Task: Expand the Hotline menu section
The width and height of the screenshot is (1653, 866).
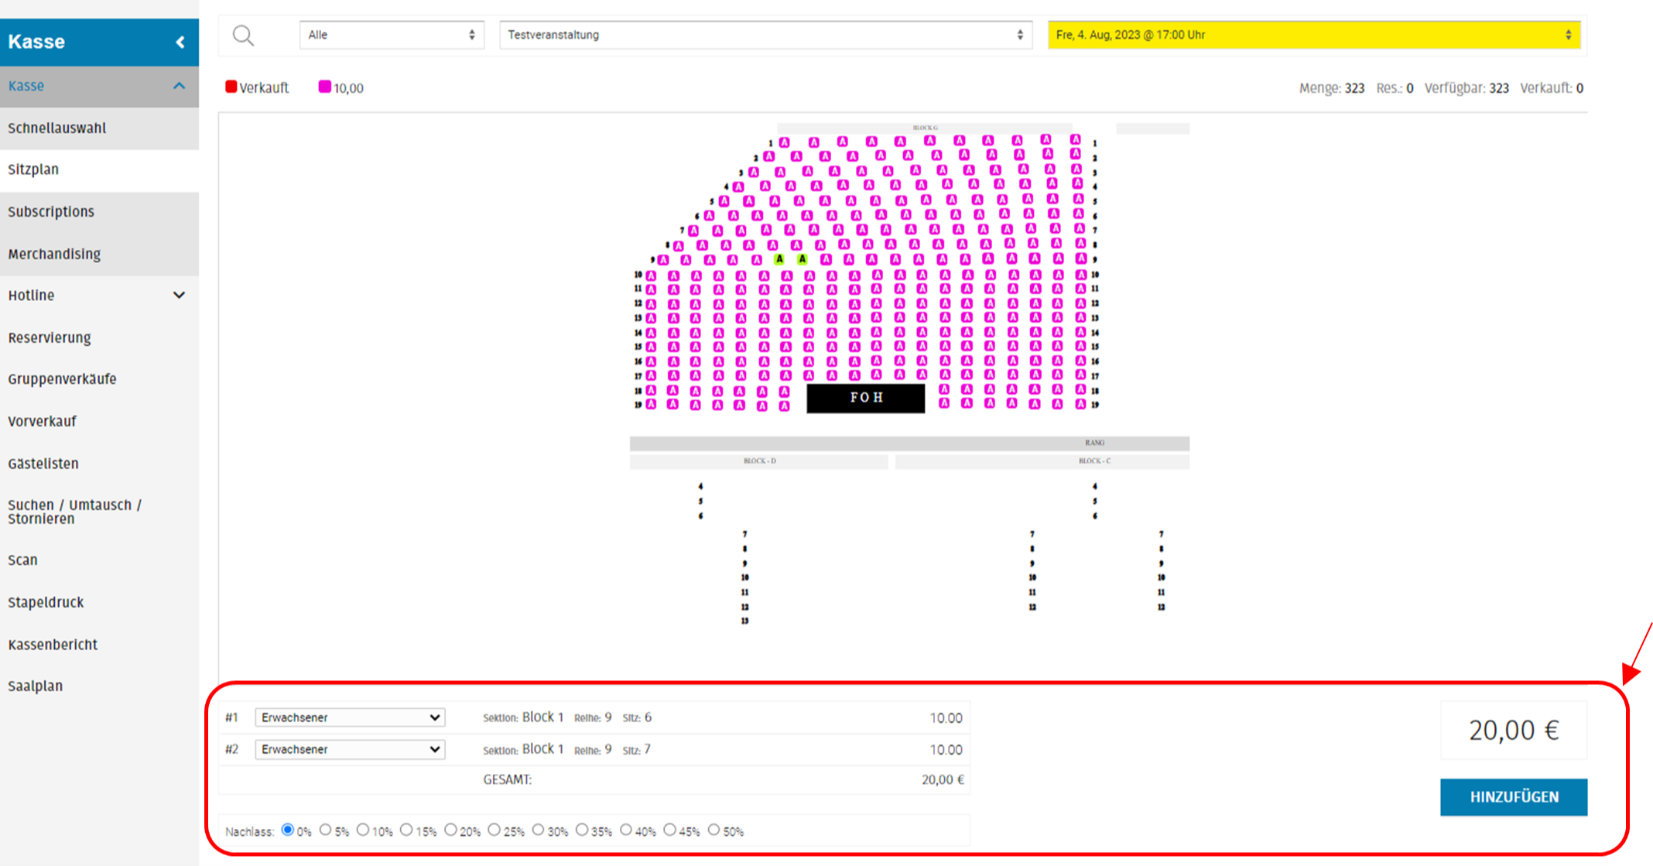Action: pyautogui.click(x=179, y=295)
